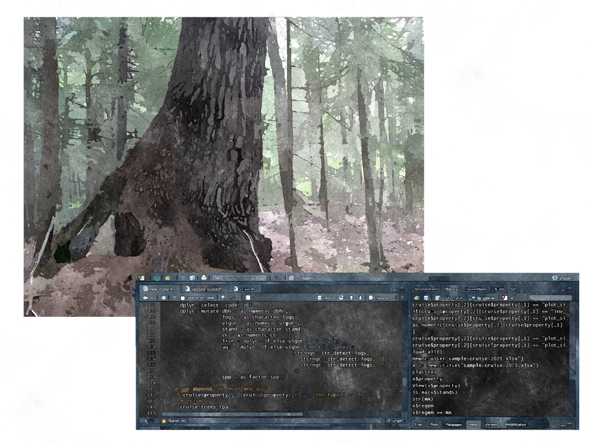Open the cruiser project dropdown
The height and width of the screenshot is (443, 592).
[565, 278]
